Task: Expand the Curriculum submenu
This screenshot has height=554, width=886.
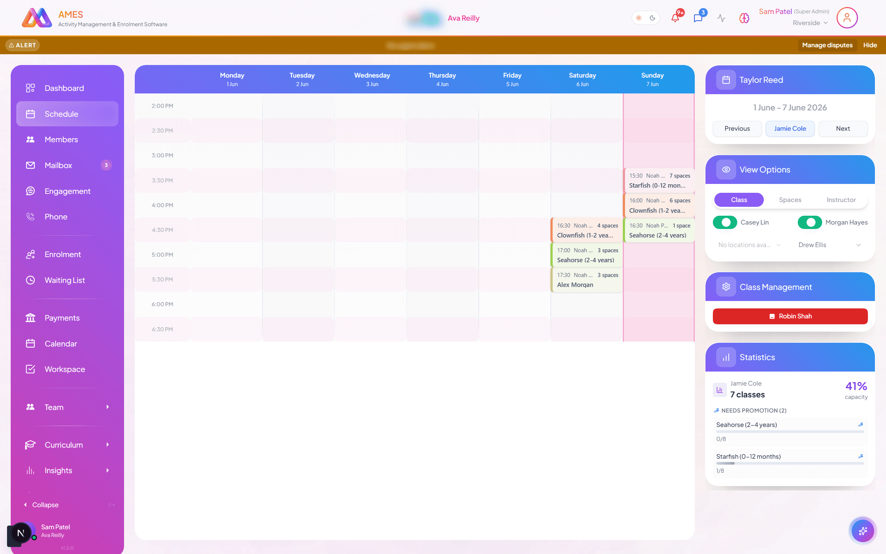Action: (x=107, y=445)
